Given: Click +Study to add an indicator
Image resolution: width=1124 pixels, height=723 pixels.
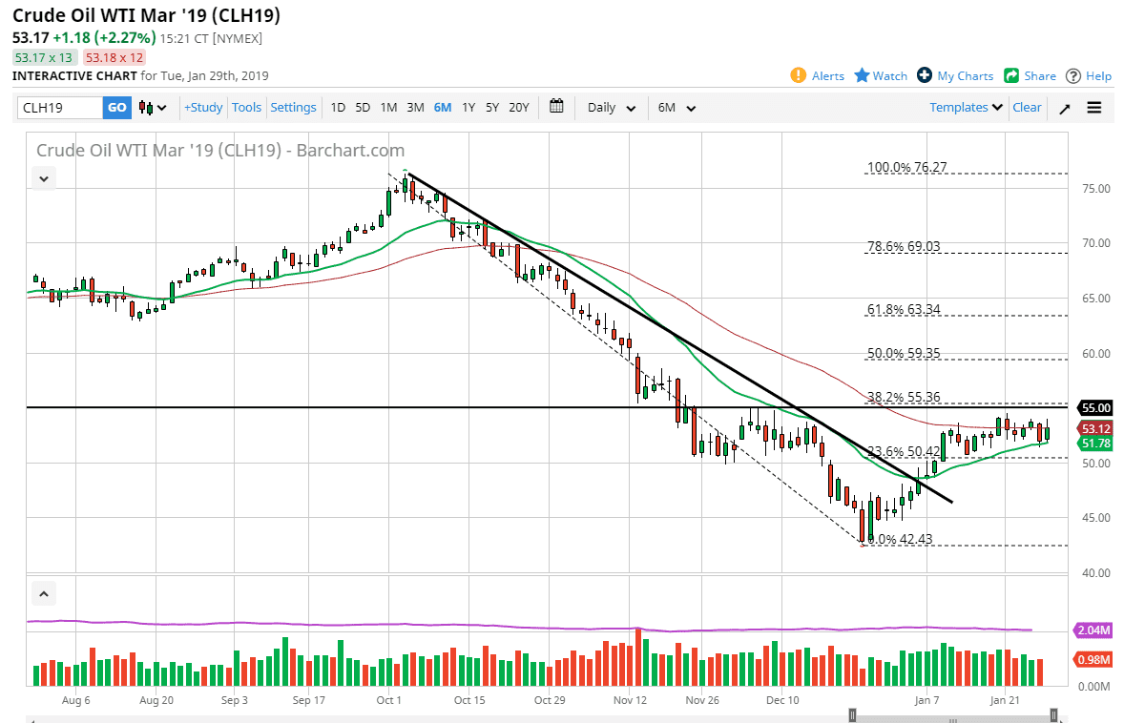Looking at the screenshot, I should [x=202, y=107].
